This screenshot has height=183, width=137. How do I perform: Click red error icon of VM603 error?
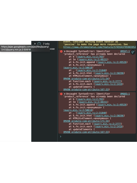[x=61, y=94]
